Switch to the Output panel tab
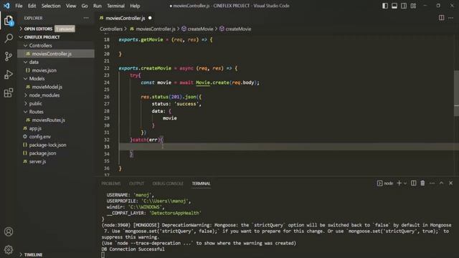 pos(136,183)
